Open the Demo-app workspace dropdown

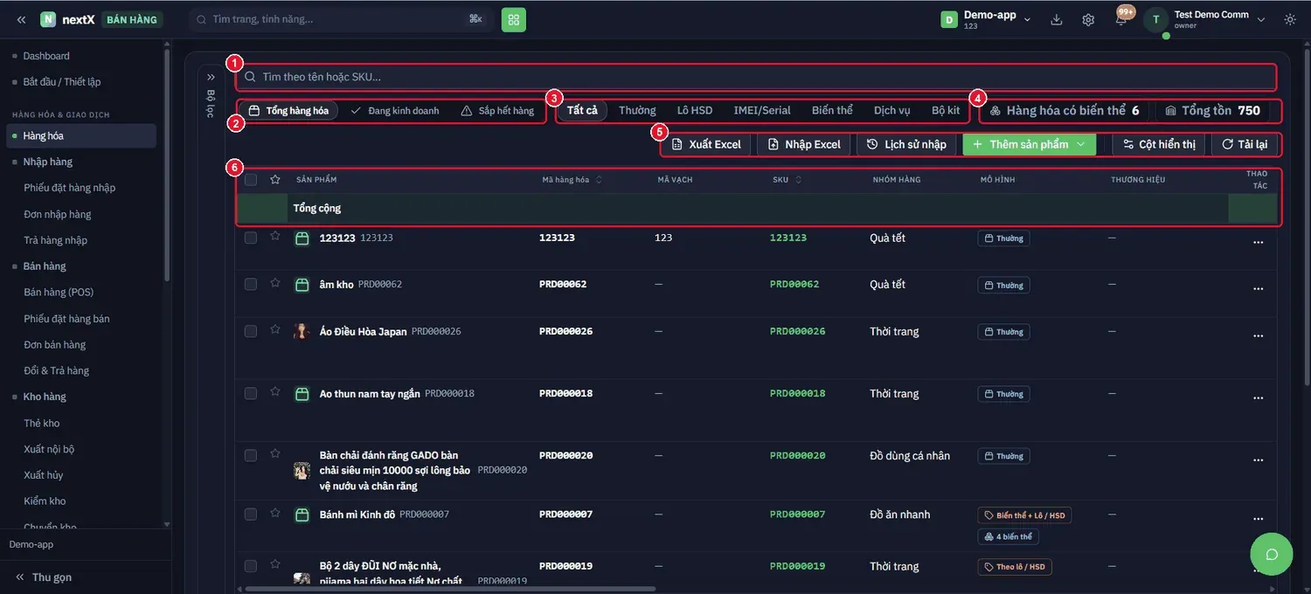(x=986, y=19)
